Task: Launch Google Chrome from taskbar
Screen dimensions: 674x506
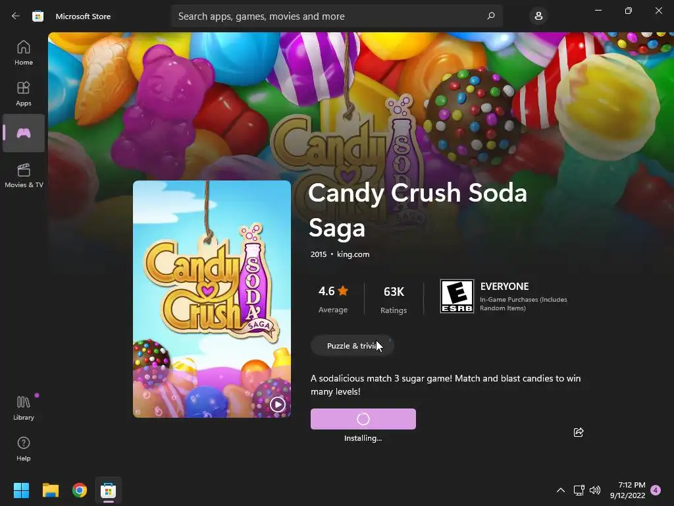Action: coord(80,490)
